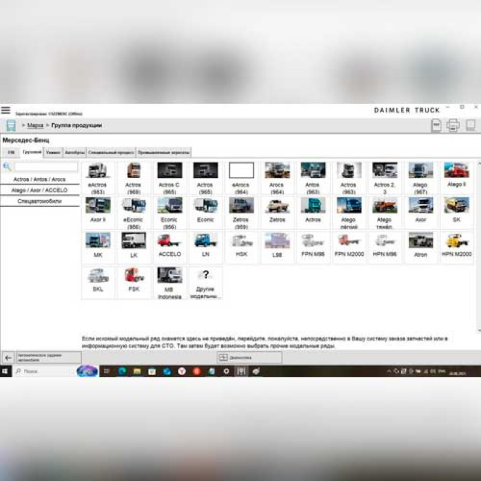Select the SK model tile
Viewport: 481px width, 481px height.
456,213
